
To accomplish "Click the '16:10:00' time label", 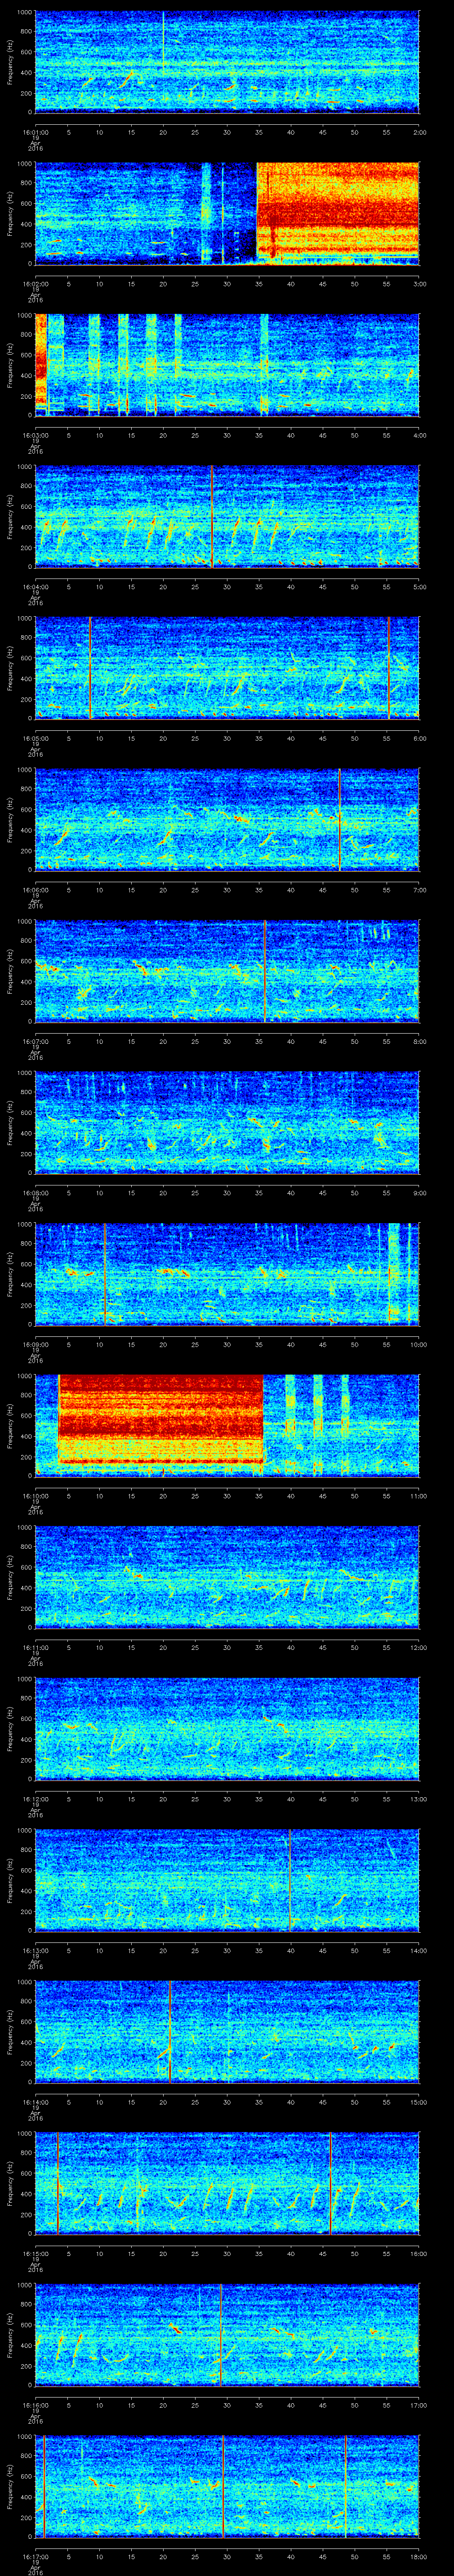I will [35, 1495].
